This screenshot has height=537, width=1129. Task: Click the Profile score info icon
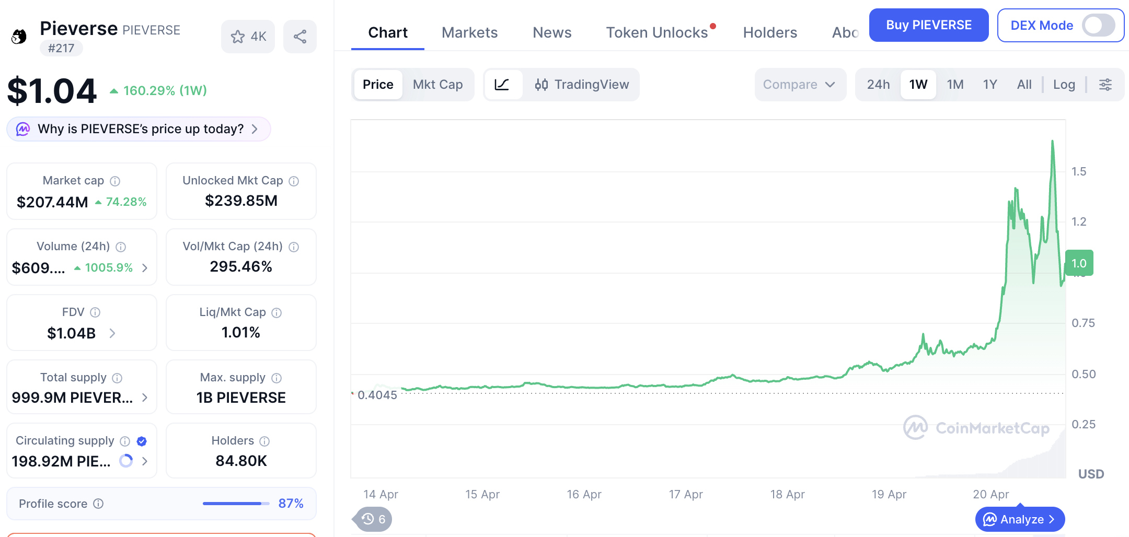[x=98, y=504]
